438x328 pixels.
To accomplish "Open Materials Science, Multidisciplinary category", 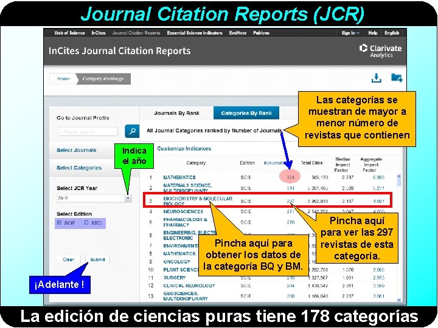I will click(x=187, y=188).
